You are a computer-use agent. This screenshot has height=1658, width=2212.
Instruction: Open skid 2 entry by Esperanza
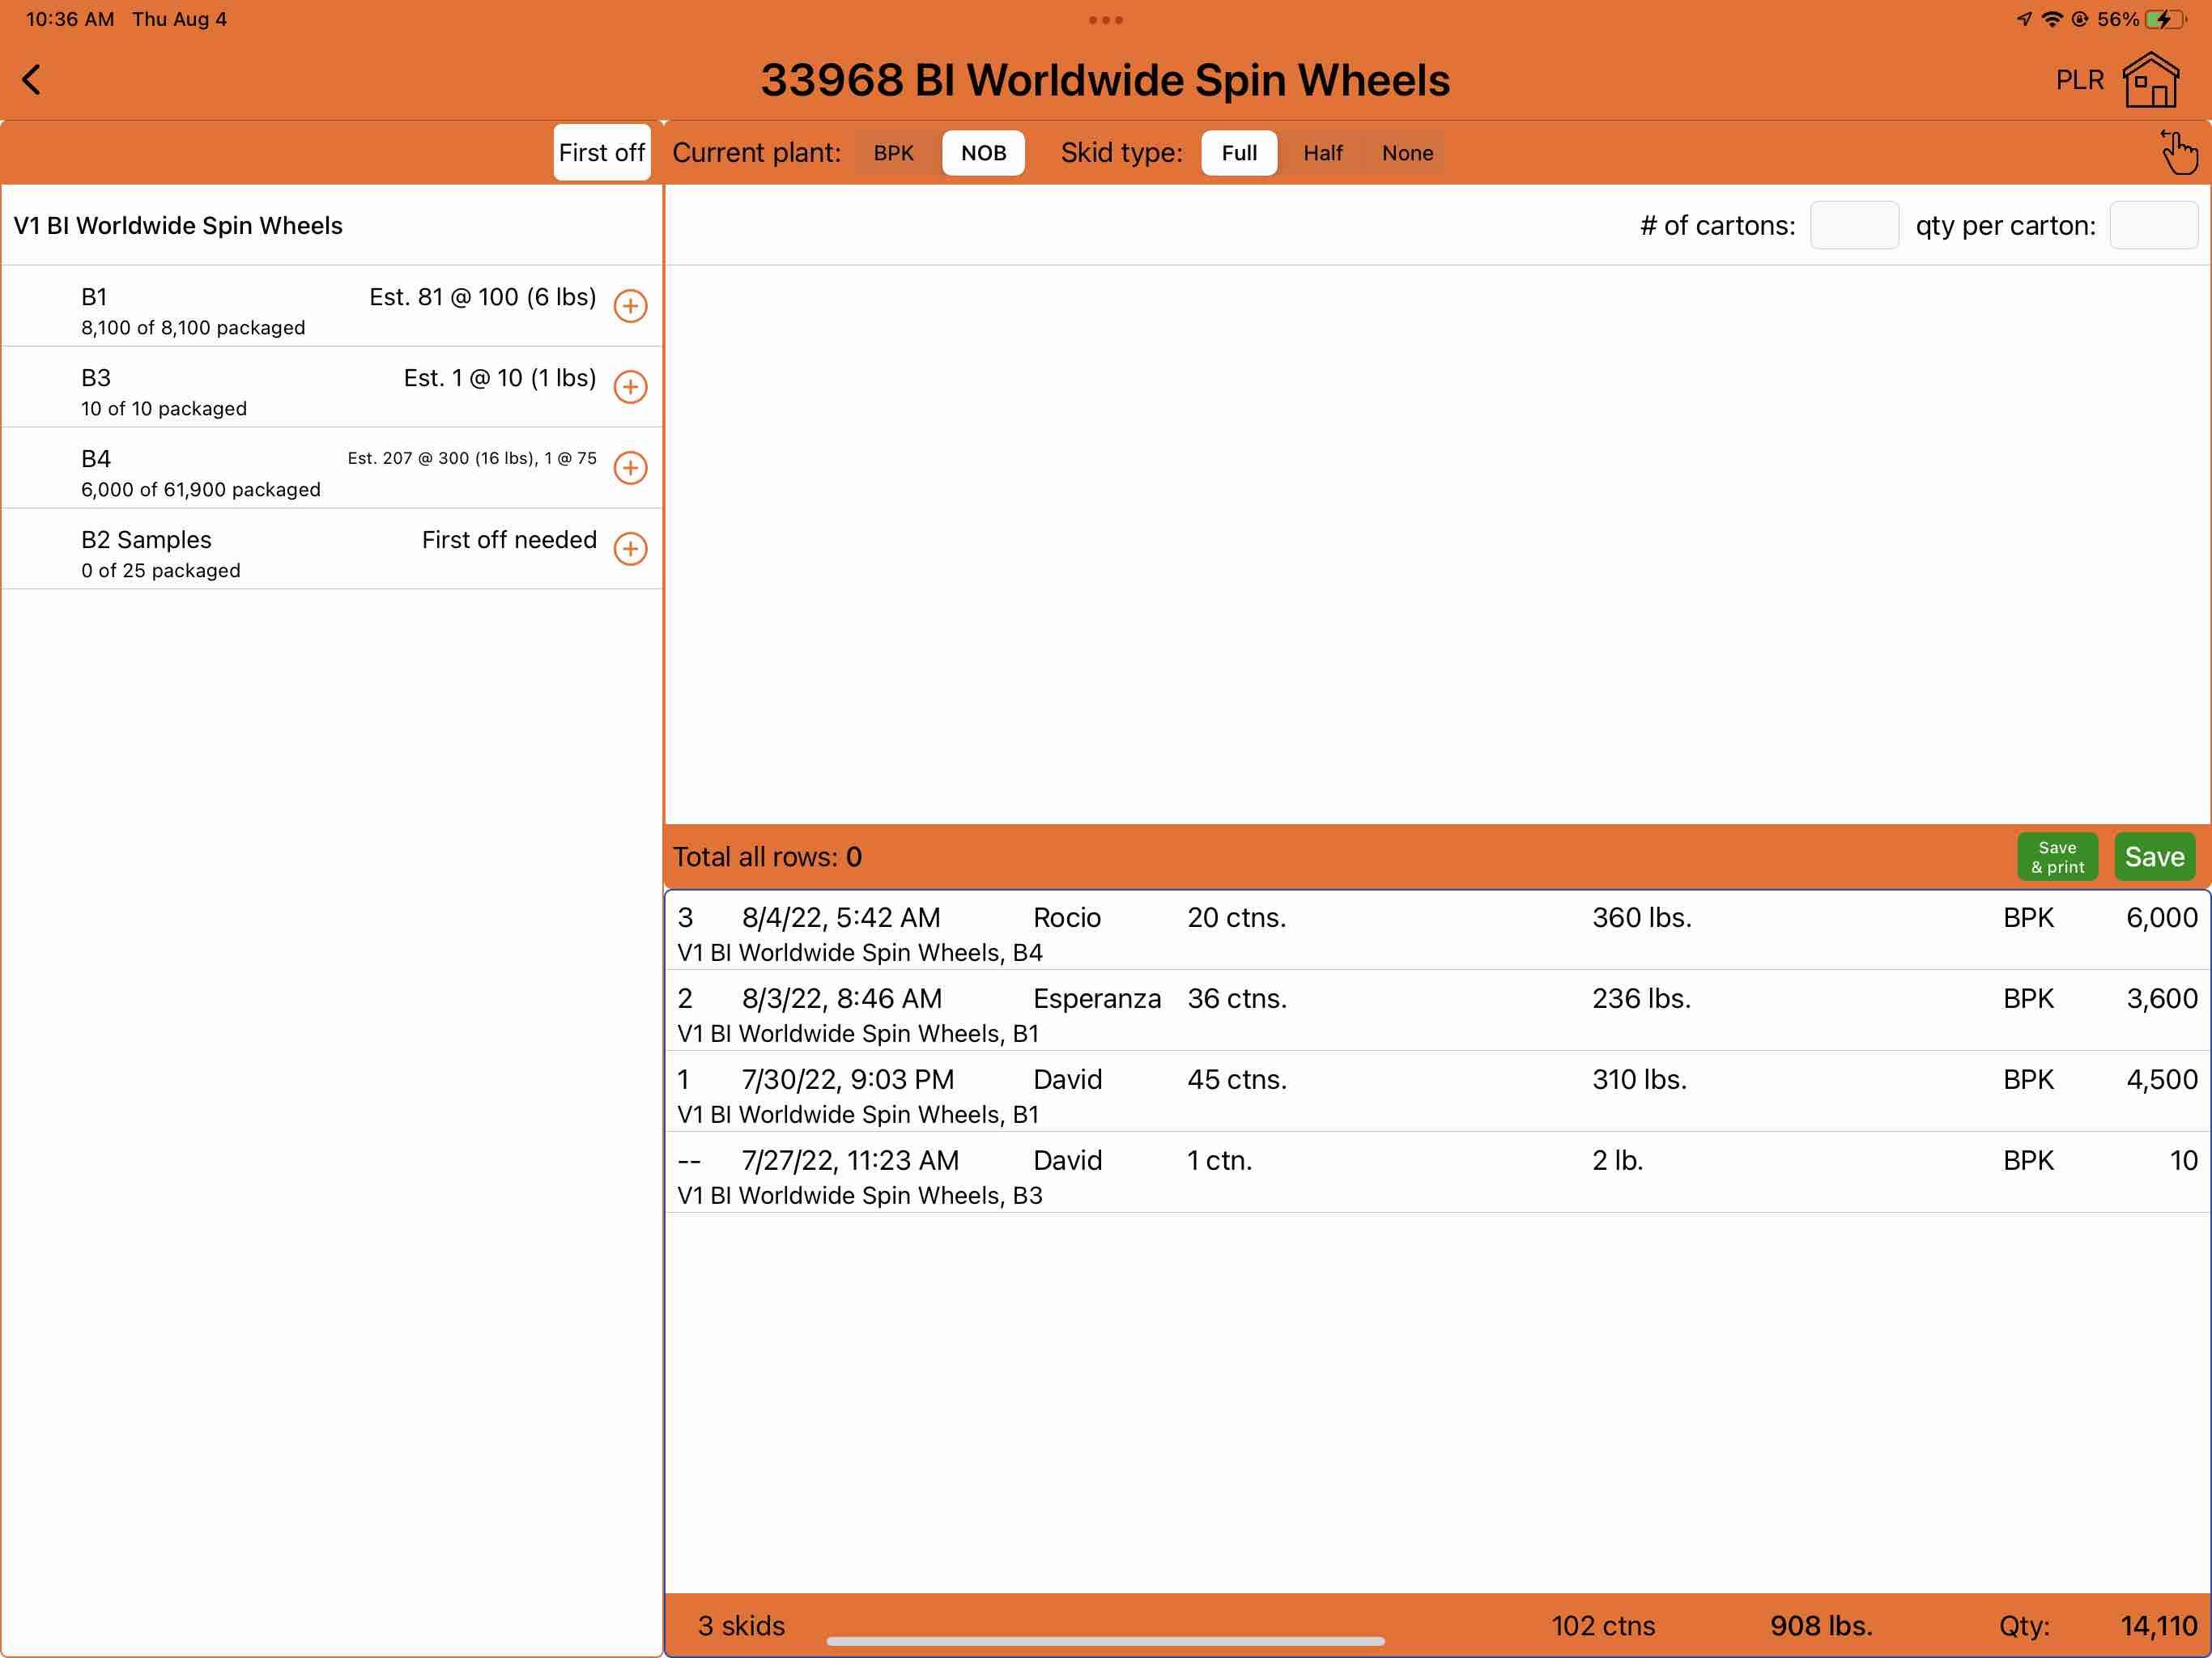point(1436,1013)
